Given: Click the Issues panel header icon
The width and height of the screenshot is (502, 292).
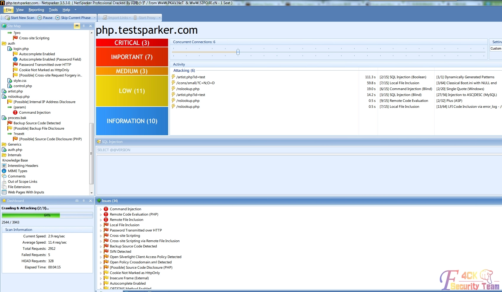Looking at the screenshot, I should (x=99, y=200).
